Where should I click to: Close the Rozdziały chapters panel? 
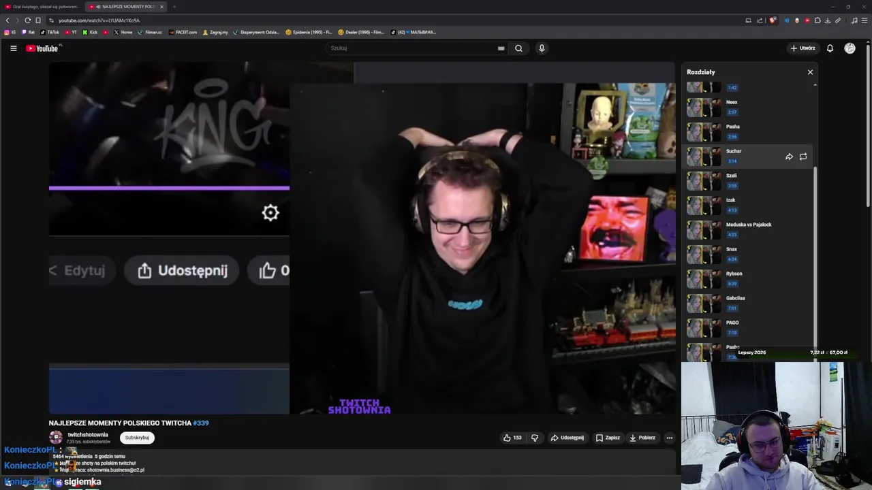(x=810, y=72)
